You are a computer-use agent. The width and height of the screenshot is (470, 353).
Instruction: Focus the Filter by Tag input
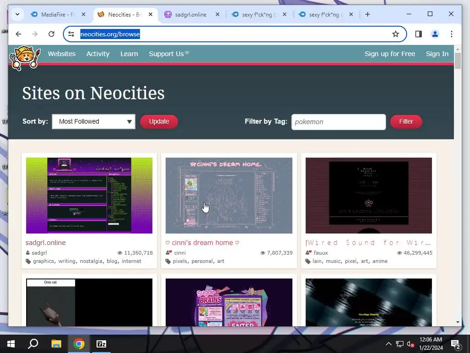[x=339, y=122]
